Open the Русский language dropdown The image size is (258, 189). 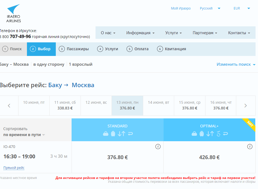(210, 8)
